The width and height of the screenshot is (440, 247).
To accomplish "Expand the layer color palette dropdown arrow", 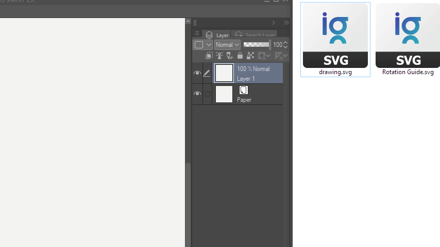I will [x=209, y=45].
